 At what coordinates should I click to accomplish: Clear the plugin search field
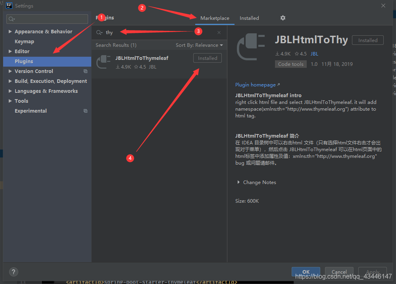219,33
